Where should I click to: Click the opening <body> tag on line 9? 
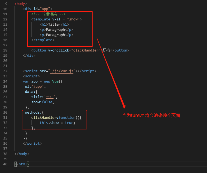pos(21,4)
